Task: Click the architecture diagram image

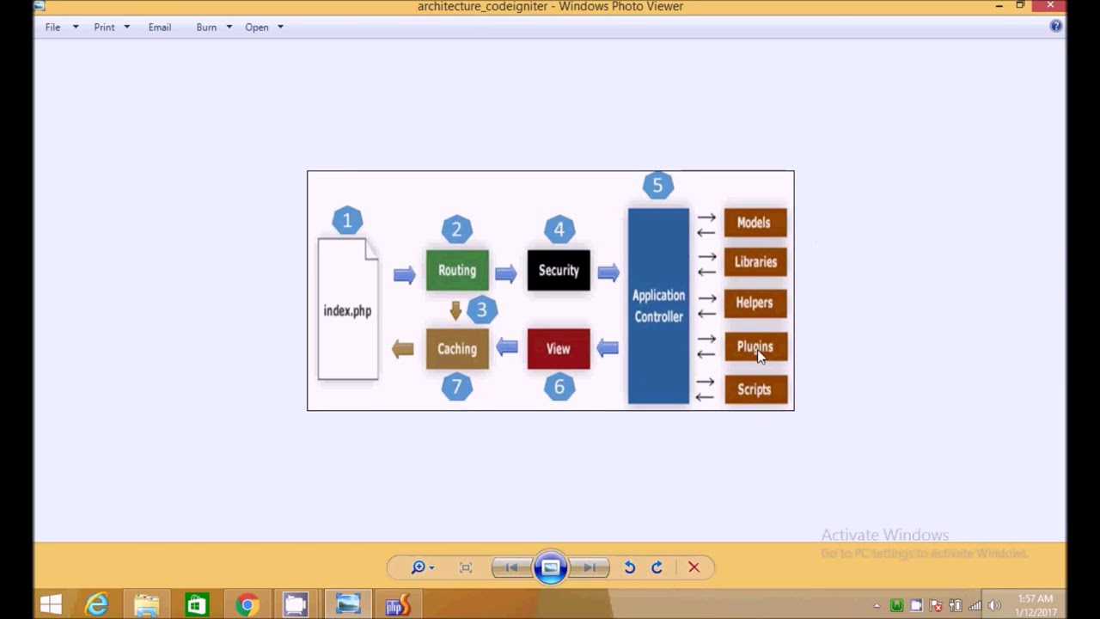Action: pos(551,291)
